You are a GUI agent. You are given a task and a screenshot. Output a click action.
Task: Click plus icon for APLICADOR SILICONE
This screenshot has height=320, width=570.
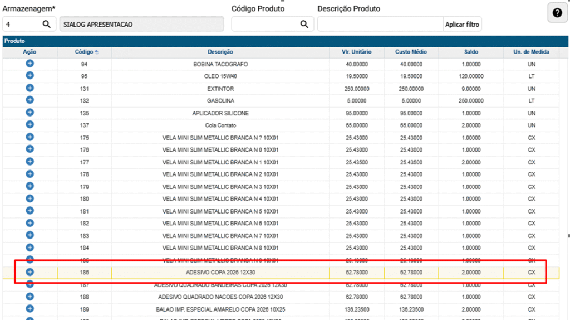click(x=30, y=113)
